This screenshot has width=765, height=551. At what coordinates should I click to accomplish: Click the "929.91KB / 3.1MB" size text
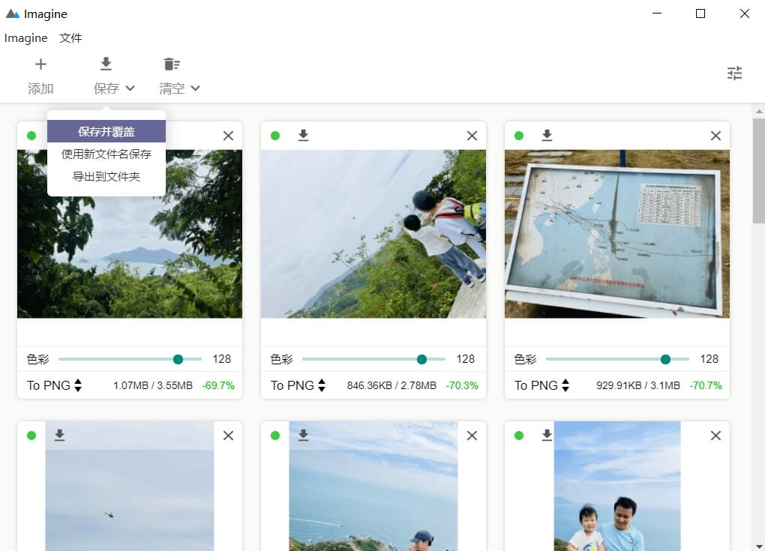pyautogui.click(x=637, y=385)
